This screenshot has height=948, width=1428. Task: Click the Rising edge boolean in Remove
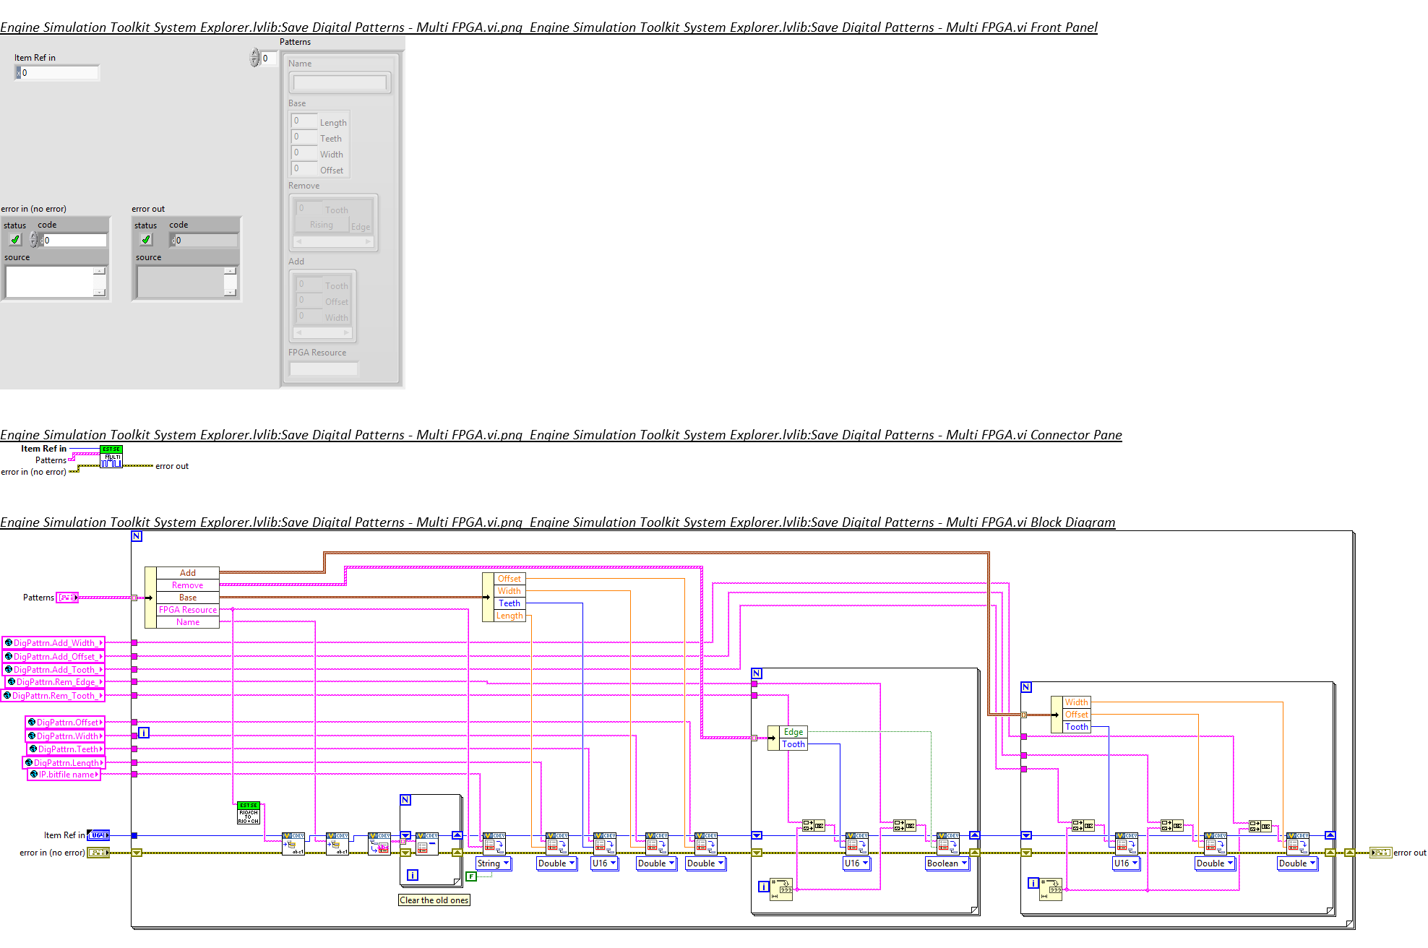click(x=321, y=225)
